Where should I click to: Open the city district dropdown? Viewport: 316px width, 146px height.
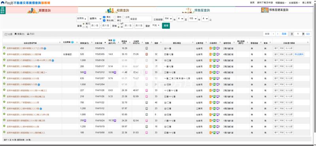pos(95,19)
